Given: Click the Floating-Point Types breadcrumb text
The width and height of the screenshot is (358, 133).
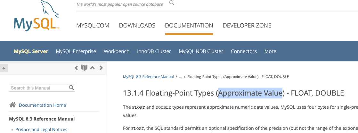Looking at the screenshot, I should pos(238,77).
